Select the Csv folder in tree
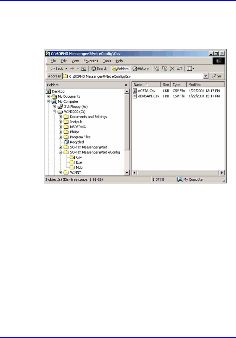Viewport: 236px width, 338px height. coord(79,157)
